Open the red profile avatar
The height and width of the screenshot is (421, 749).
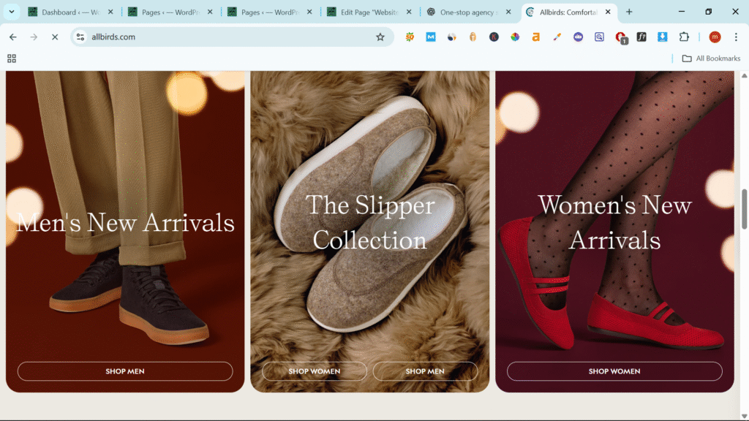(x=715, y=37)
